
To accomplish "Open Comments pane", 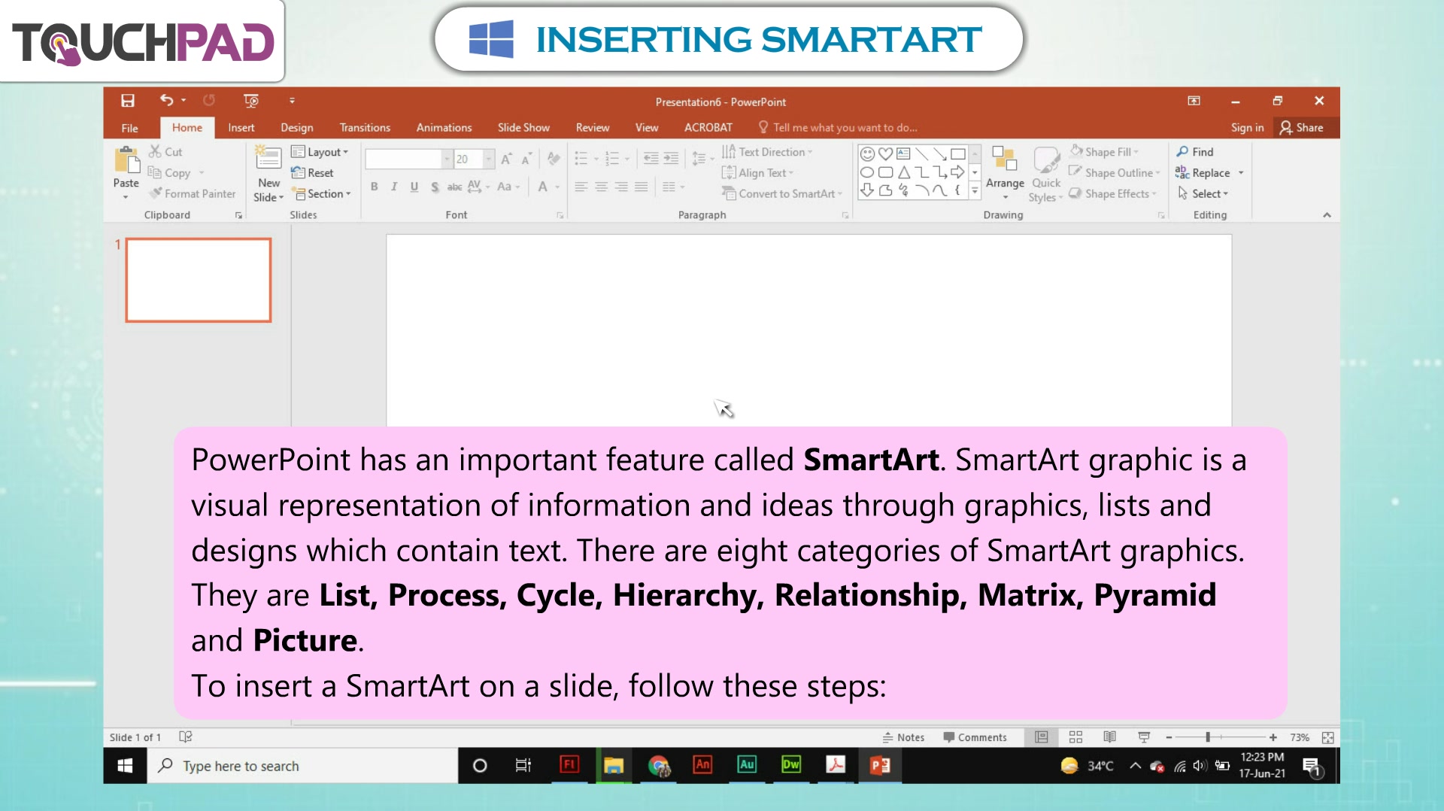I will (x=975, y=737).
